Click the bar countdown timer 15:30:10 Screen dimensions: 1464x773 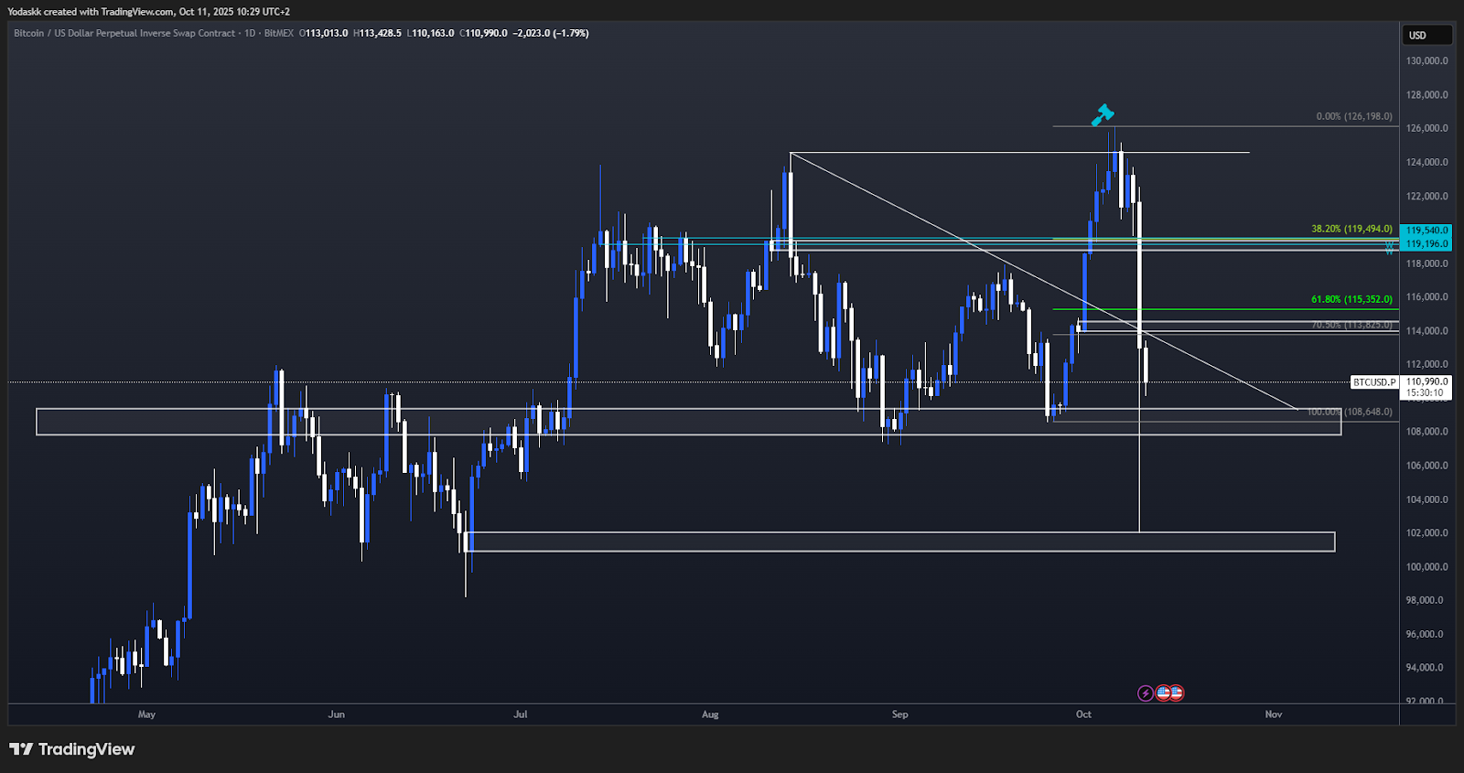tap(1425, 393)
